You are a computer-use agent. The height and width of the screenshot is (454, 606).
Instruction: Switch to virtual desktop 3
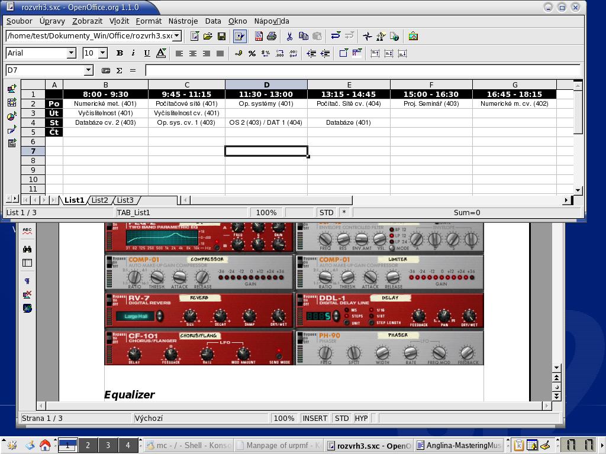[x=108, y=445]
